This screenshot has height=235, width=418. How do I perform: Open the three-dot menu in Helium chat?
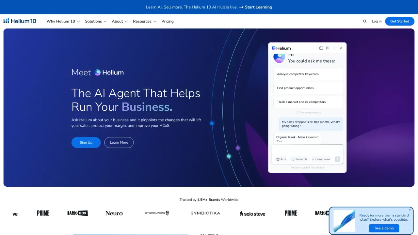click(334, 48)
